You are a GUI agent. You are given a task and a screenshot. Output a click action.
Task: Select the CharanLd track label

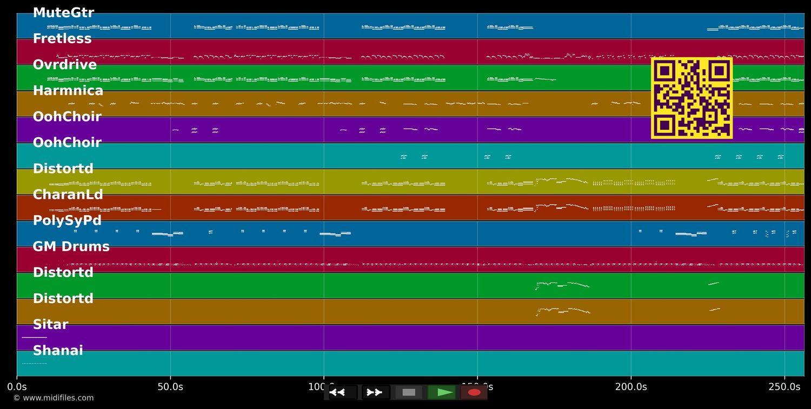tap(68, 195)
